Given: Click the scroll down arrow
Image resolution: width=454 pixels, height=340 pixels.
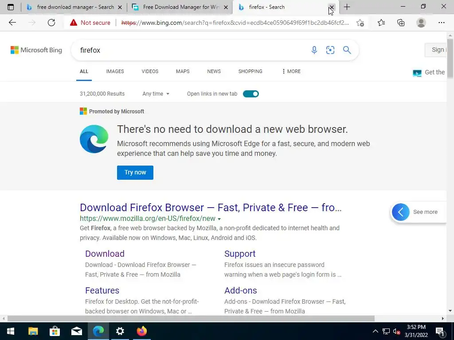Looking at the screenshot, I should pyautogui.click(x=450, y=311).
